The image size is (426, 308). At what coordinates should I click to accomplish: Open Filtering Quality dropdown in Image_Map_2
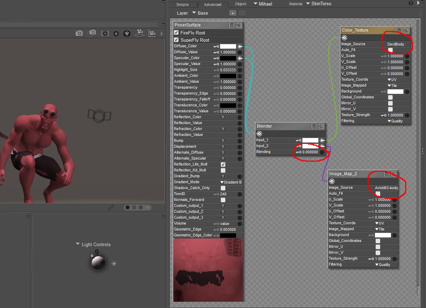click(x=383, y=265)
